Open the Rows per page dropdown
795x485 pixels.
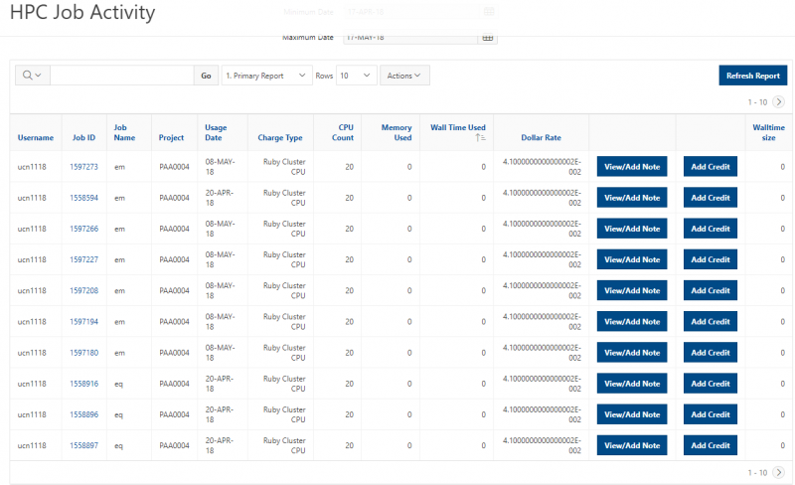356,76
